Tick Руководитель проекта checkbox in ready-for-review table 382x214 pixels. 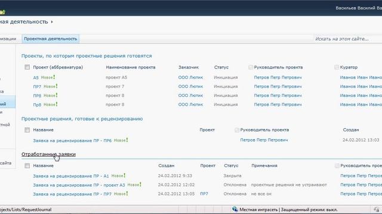pos(237,130)
